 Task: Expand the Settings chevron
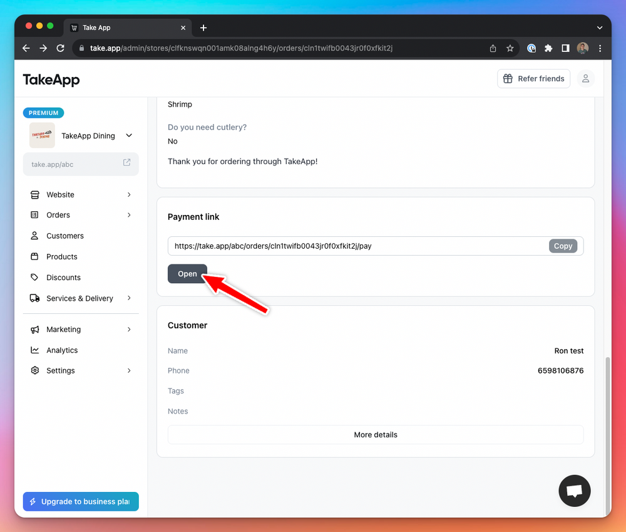pyautogui.click(x=129, y=370)
